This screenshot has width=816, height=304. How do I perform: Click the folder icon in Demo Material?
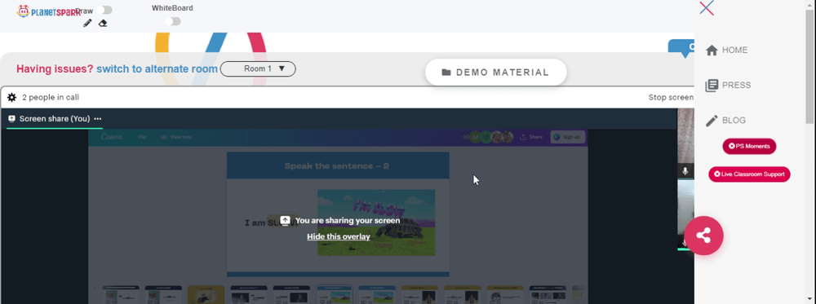[x=446, y=73]
